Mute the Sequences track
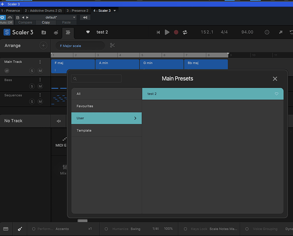The width and height of the screenshot is (293, 236). coord(40,102)
